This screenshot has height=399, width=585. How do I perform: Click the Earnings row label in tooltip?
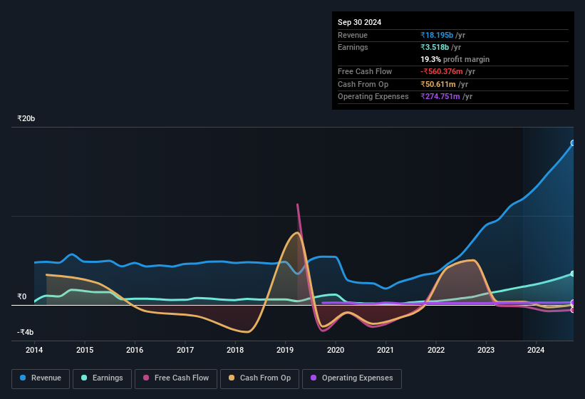(353, 47)
